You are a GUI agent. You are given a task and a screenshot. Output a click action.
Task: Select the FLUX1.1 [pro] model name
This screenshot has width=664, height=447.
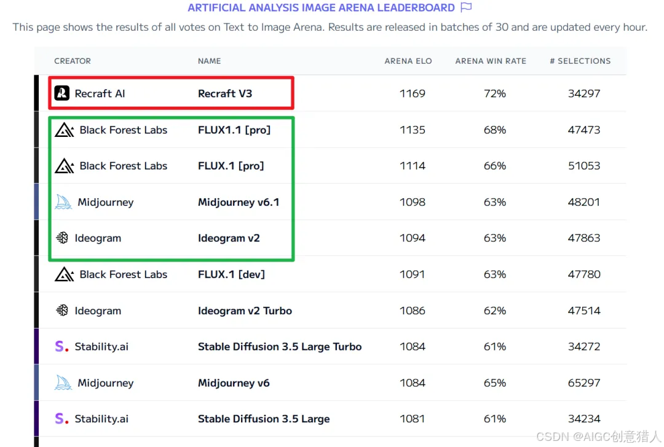tap(234, 130)
